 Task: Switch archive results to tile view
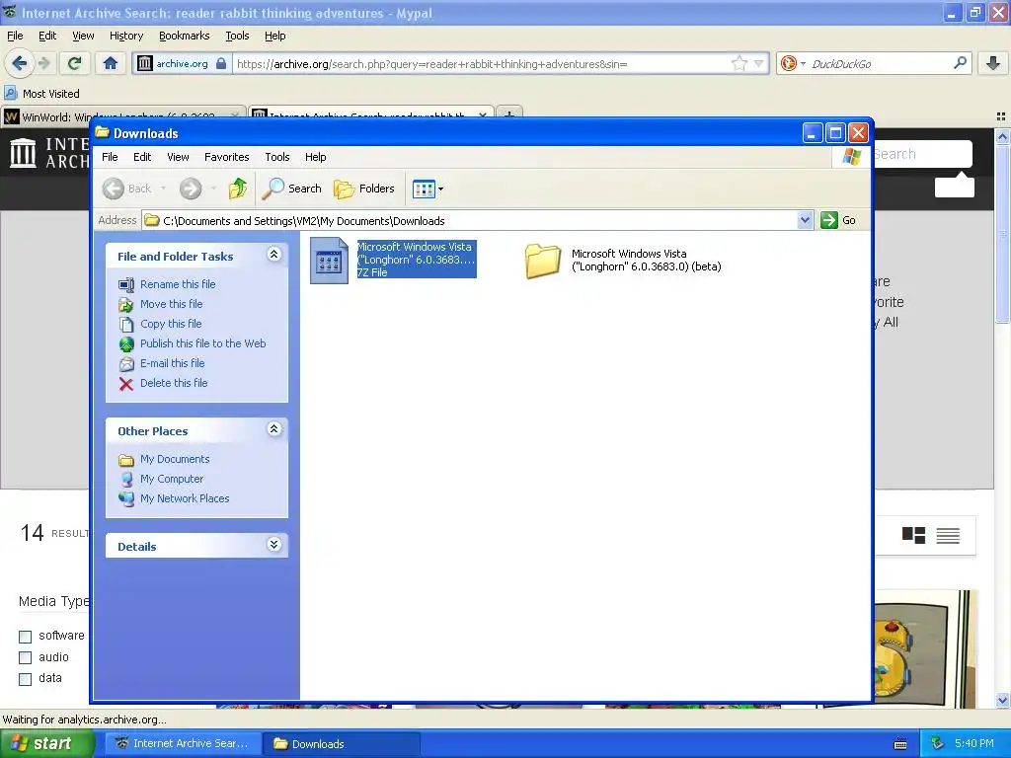click(913, 535)
